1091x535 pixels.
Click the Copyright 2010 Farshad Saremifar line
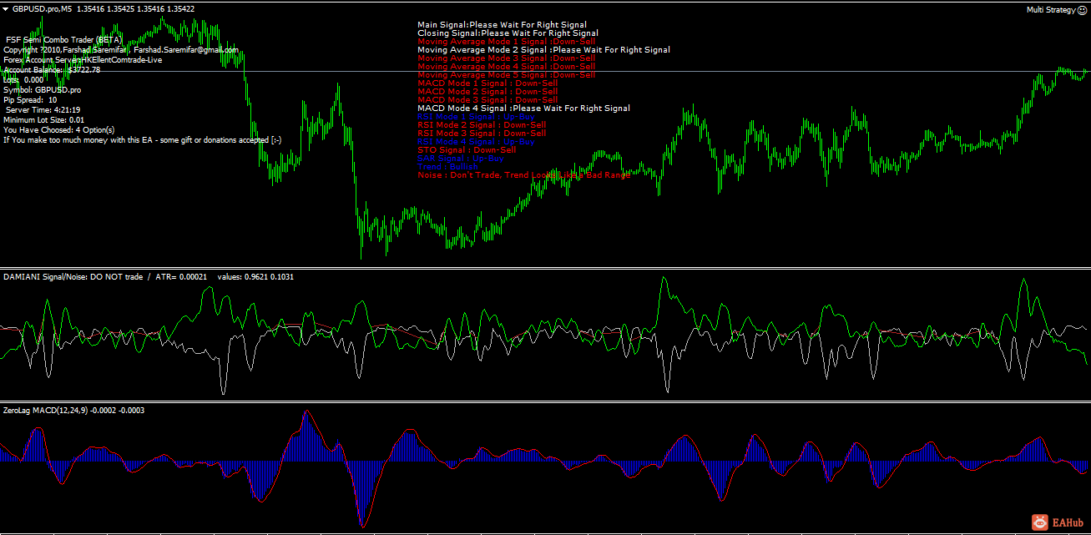point(121,50)
